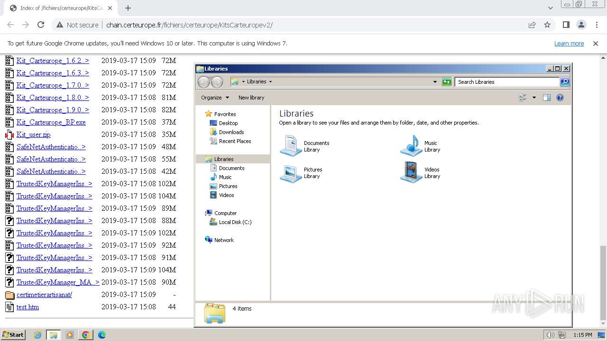
Task: Go back using Chrome back arrow
Action: click(x=10, y=25)
